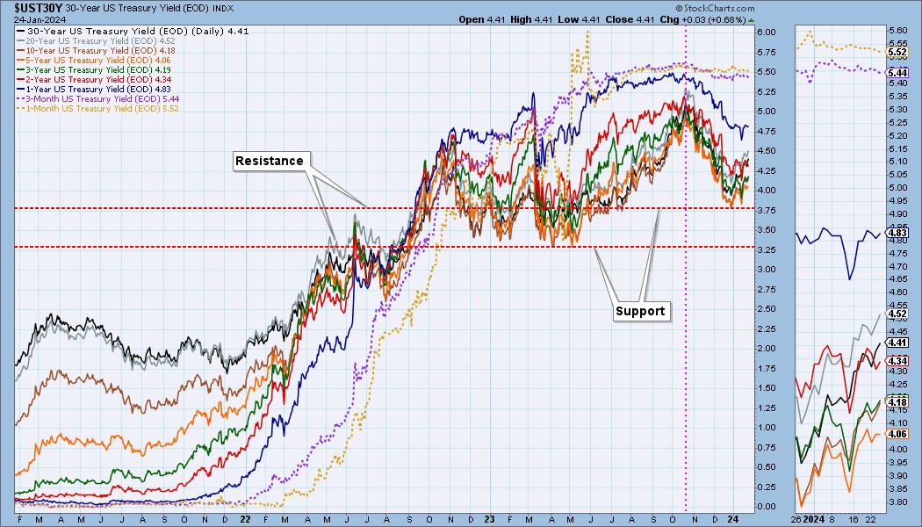Screen dimensions: 922x527
Task: Select '3-Year US Treasury Yield (EOD) 4.19' legend entry
Action: (94, 69)
